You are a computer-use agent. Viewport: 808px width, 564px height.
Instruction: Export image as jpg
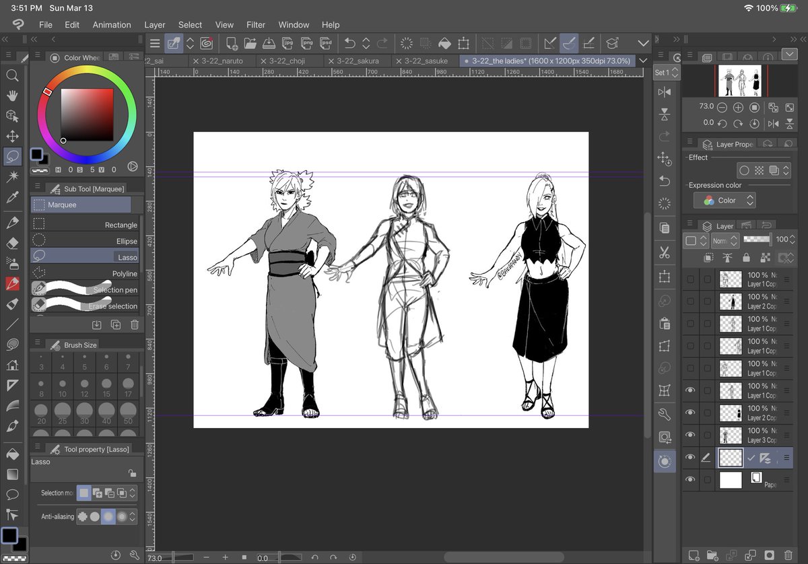click(288, 43)
